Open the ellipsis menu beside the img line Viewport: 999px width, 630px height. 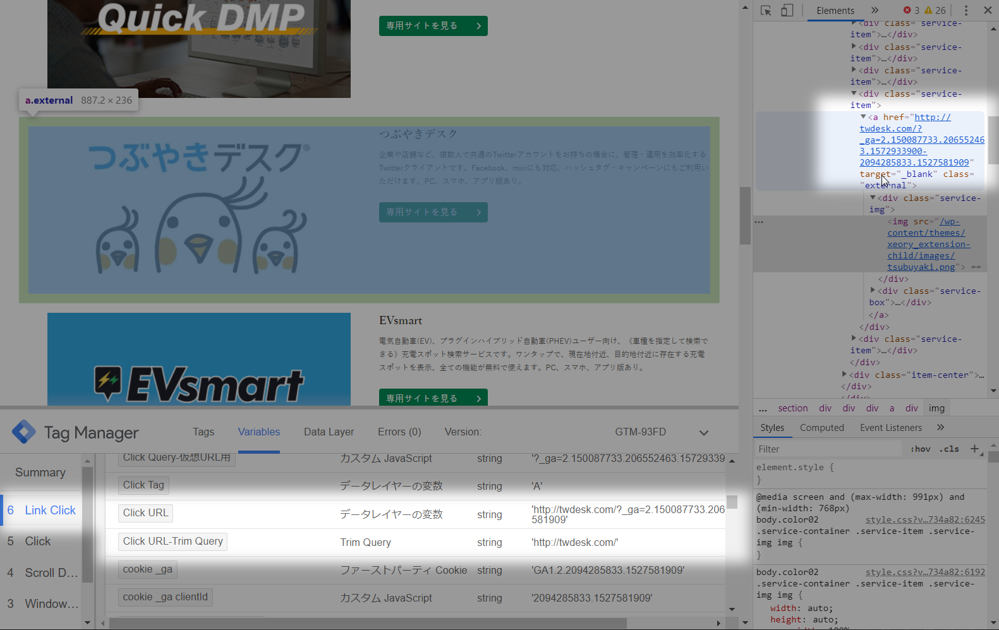[759, 222]
